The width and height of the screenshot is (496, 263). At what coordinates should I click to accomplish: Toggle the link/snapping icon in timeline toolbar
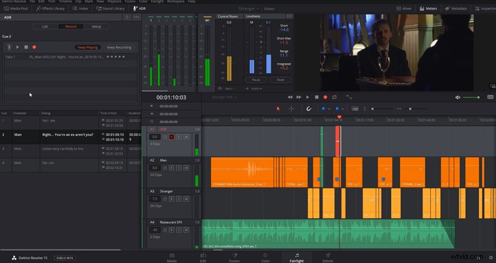[309, 109]
